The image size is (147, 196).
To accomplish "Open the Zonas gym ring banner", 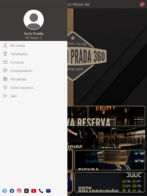I will (121, 138).
